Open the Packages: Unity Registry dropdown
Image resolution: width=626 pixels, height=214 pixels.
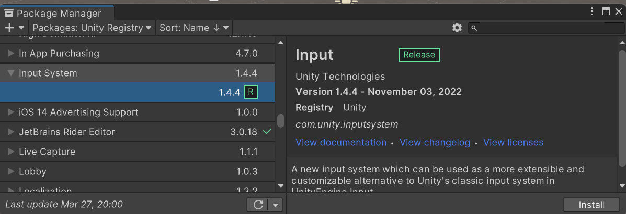click(x=92, y=28)
